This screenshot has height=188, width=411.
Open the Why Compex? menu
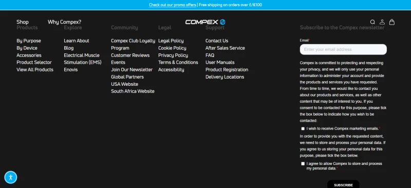(x=65, y=22)
